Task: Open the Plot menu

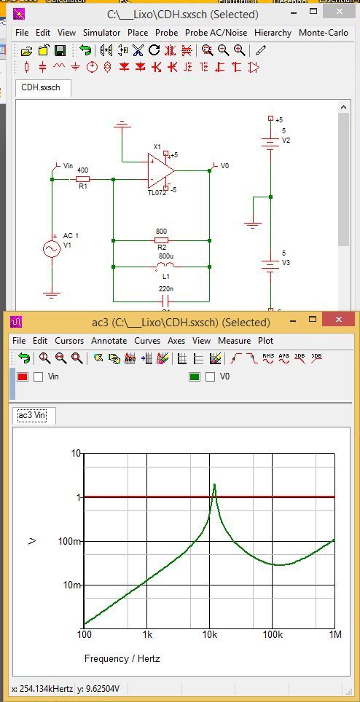Action: pyautogui.click(x=265, y=341)
